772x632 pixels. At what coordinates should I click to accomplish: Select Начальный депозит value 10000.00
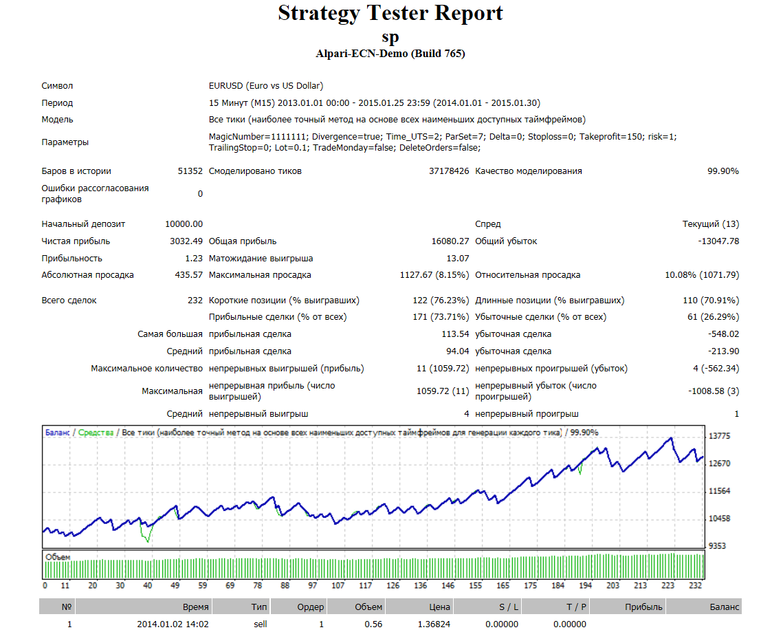pyautogui.click(x=184, y=224)
